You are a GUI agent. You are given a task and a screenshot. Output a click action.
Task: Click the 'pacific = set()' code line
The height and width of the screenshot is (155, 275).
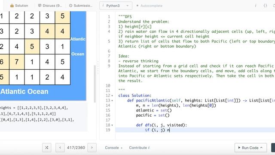(x=153, y=115)
